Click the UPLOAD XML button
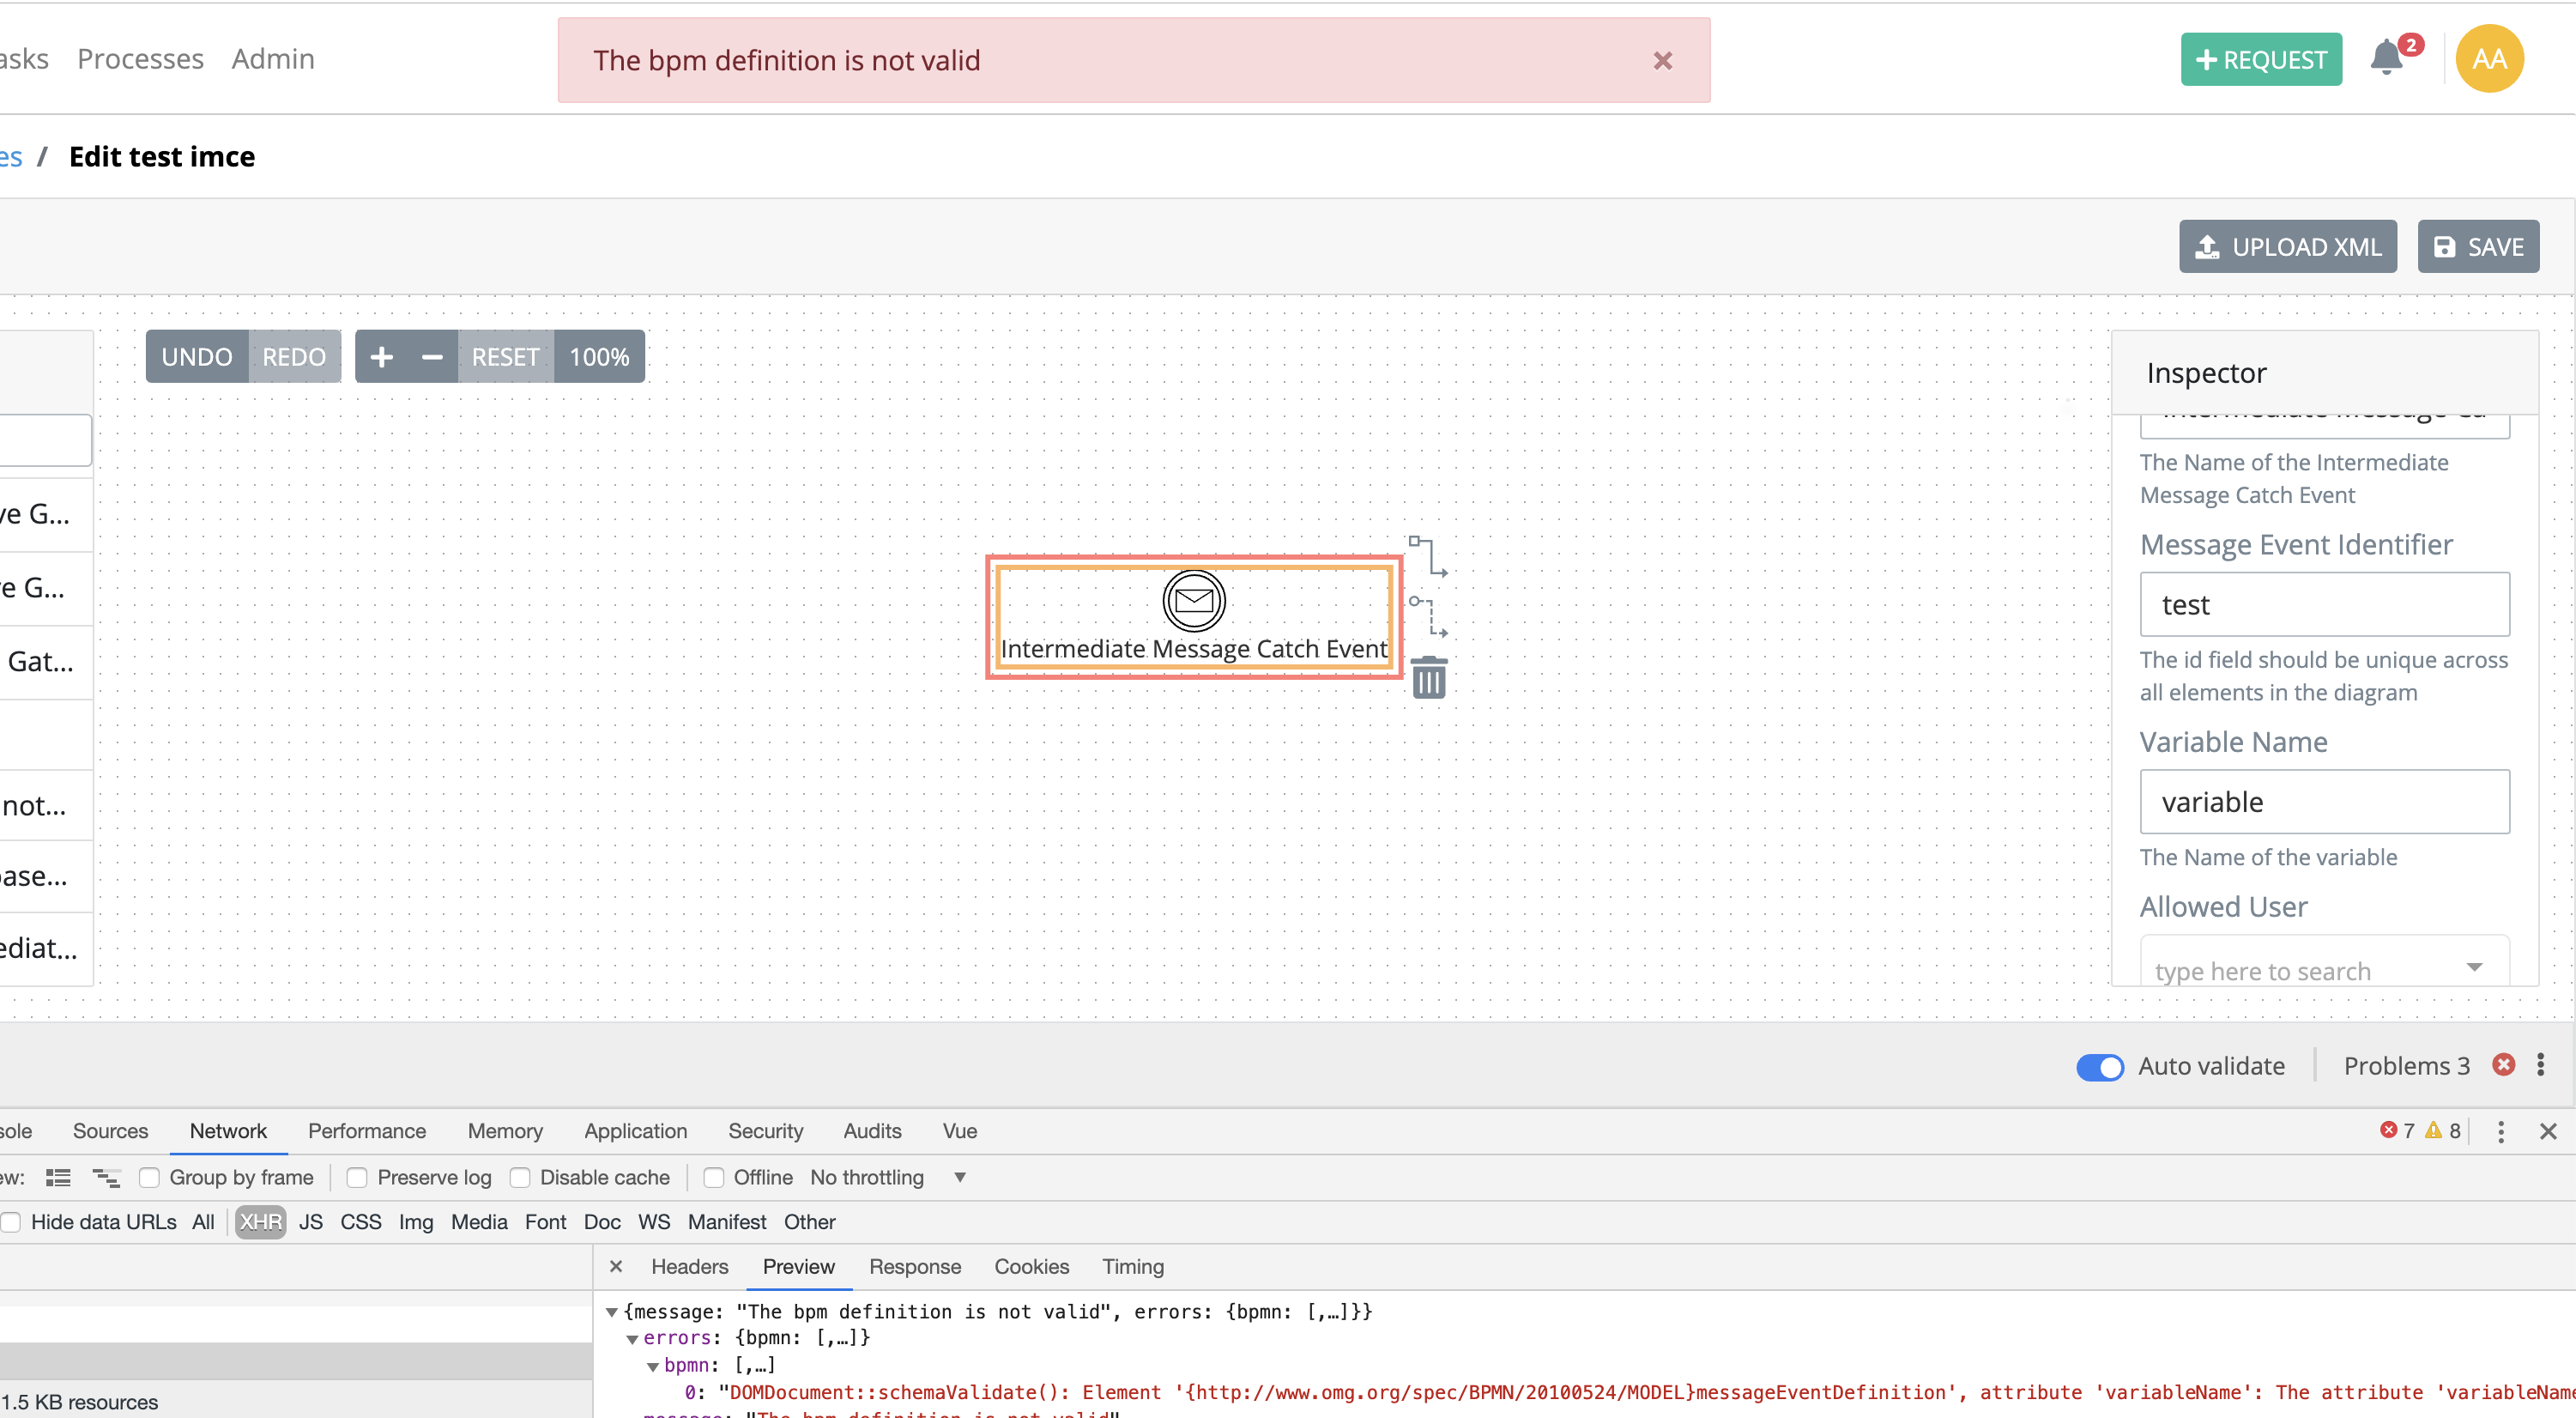 point(2288,246)
